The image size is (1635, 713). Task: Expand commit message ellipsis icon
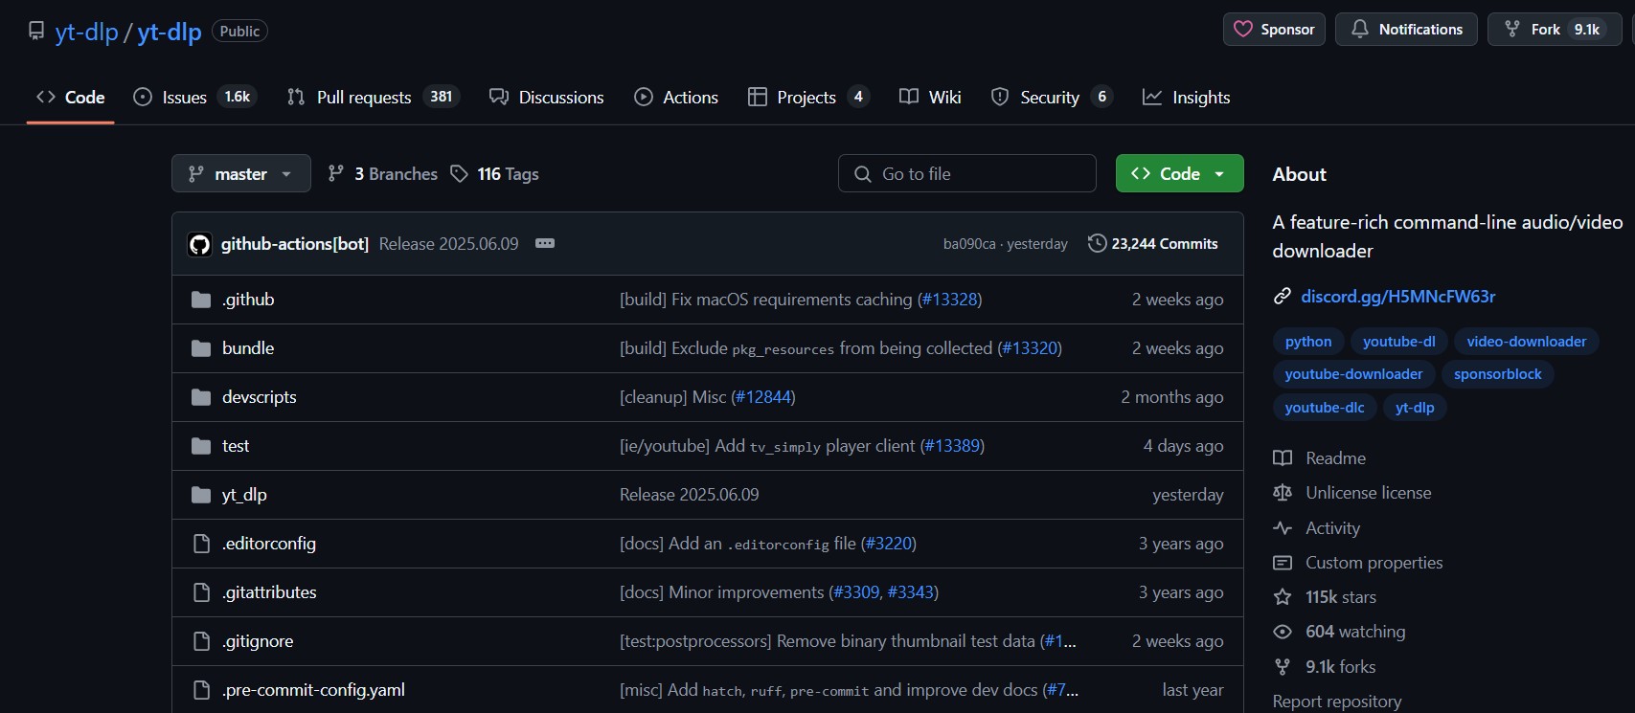pyautogui.click(x=545, y=244)
